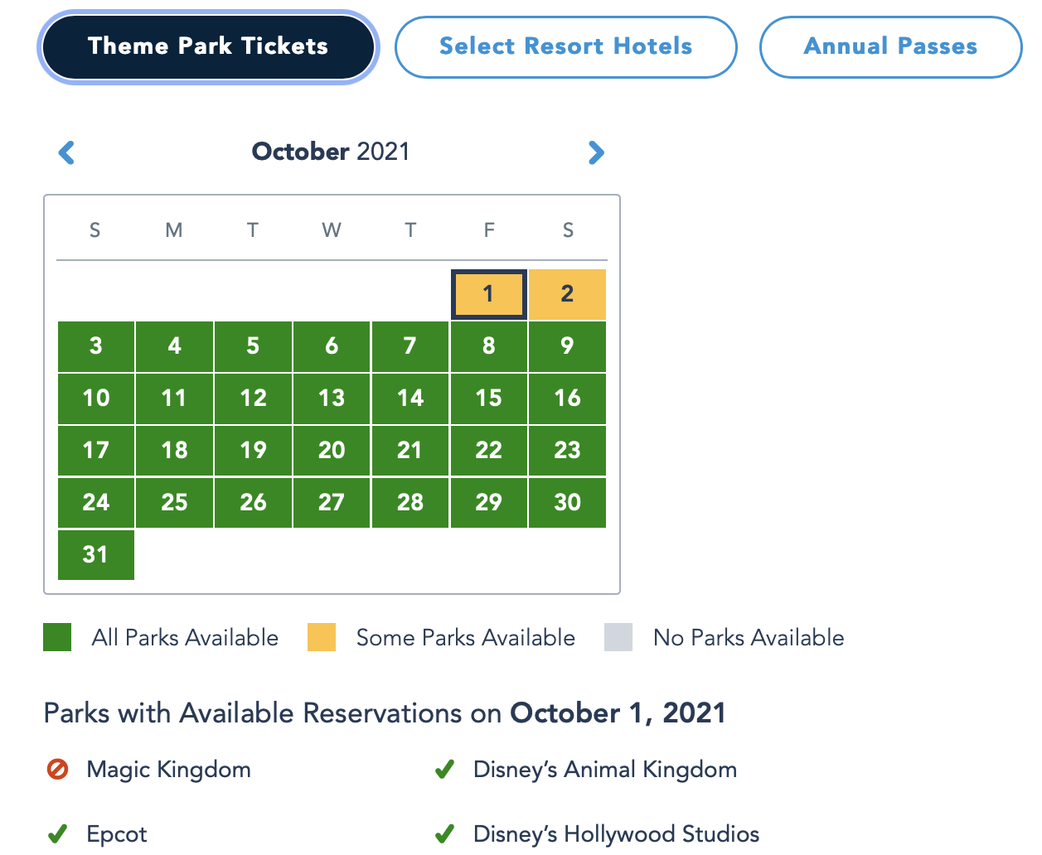The width and height of the screenshot is (1042, 855).
Task: Click the Epcot green checkmark icon
Action: (57, 833)
